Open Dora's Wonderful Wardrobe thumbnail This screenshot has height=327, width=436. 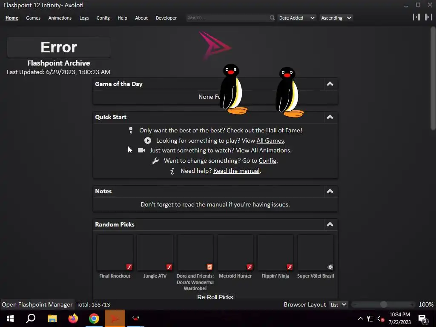tap(195, 252)
